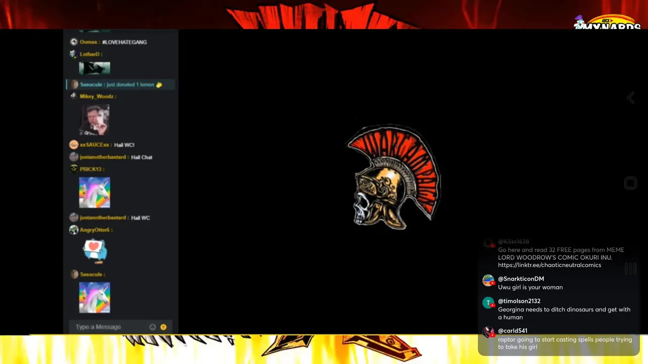Click Sasucule name above unicorn sticker
648x364 pixels.
(92, 274)
